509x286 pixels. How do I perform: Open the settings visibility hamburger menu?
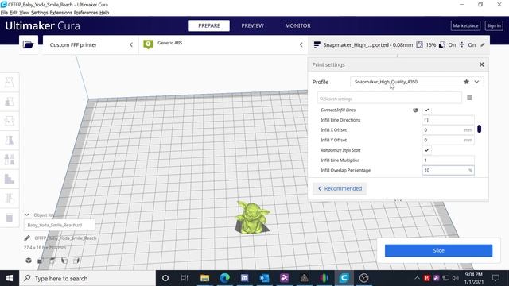[x=469, y=98]
